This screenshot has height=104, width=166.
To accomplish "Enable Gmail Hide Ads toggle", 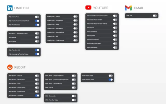I will coord(155,16).
